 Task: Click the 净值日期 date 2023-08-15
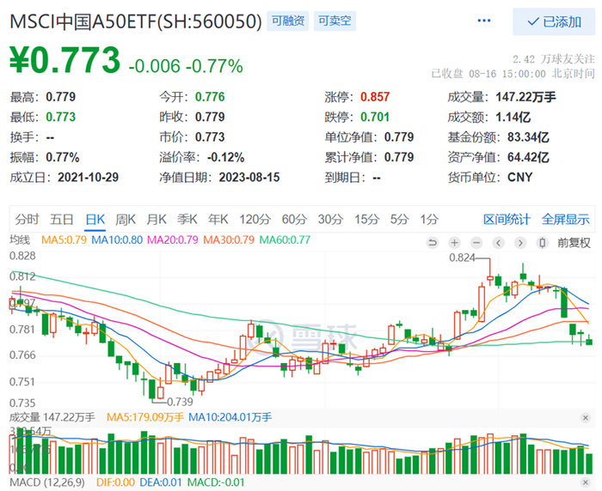[x=249, y=177]
